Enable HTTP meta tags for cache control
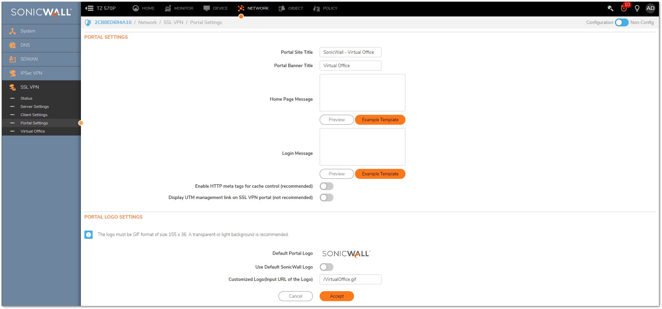 click(x=326, y=186)
